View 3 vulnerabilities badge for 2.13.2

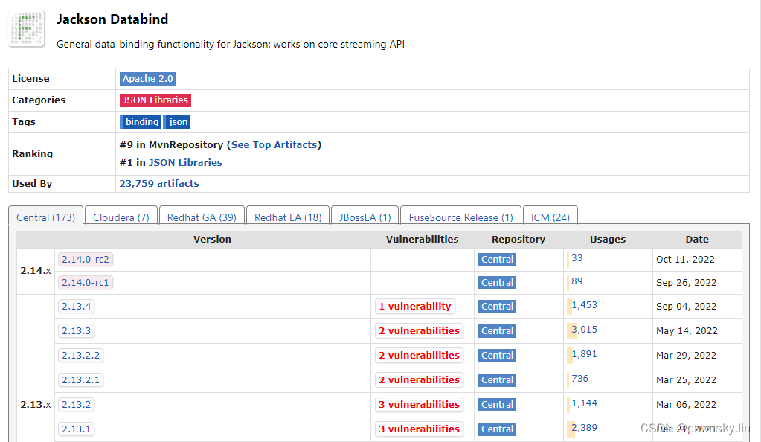click(x=419, y=405)
